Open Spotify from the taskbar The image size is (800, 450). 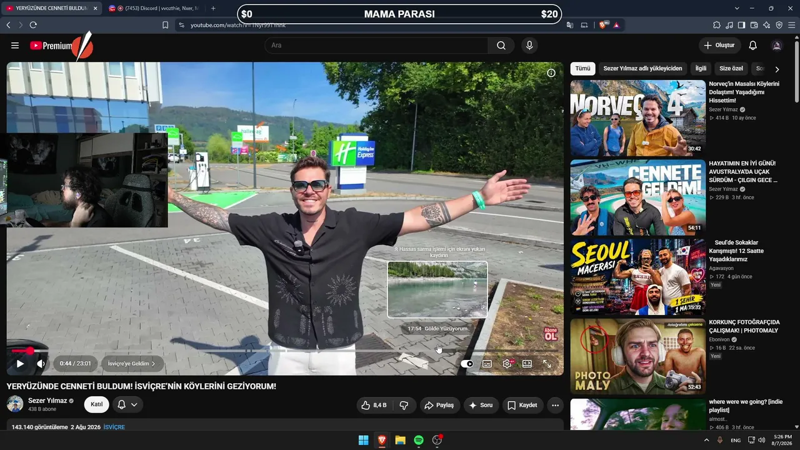click(419, 440)
